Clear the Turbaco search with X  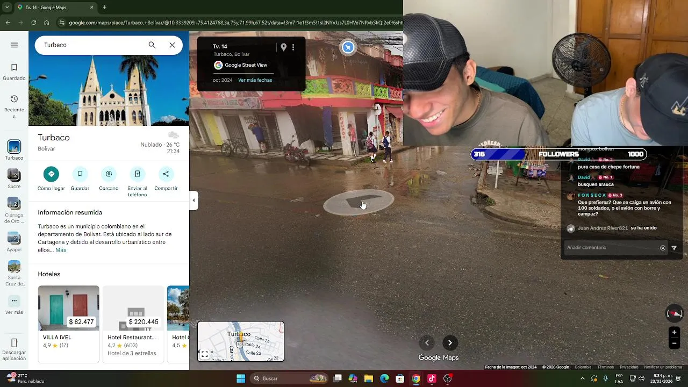172,45
